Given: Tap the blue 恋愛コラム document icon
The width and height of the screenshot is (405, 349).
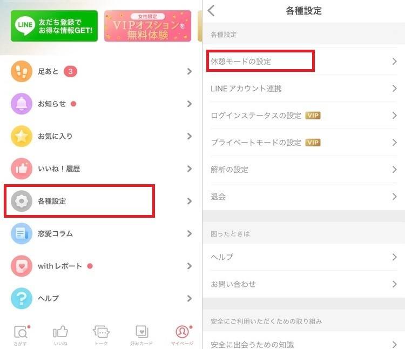Looking at the screenshot, I should click(22, 233).
